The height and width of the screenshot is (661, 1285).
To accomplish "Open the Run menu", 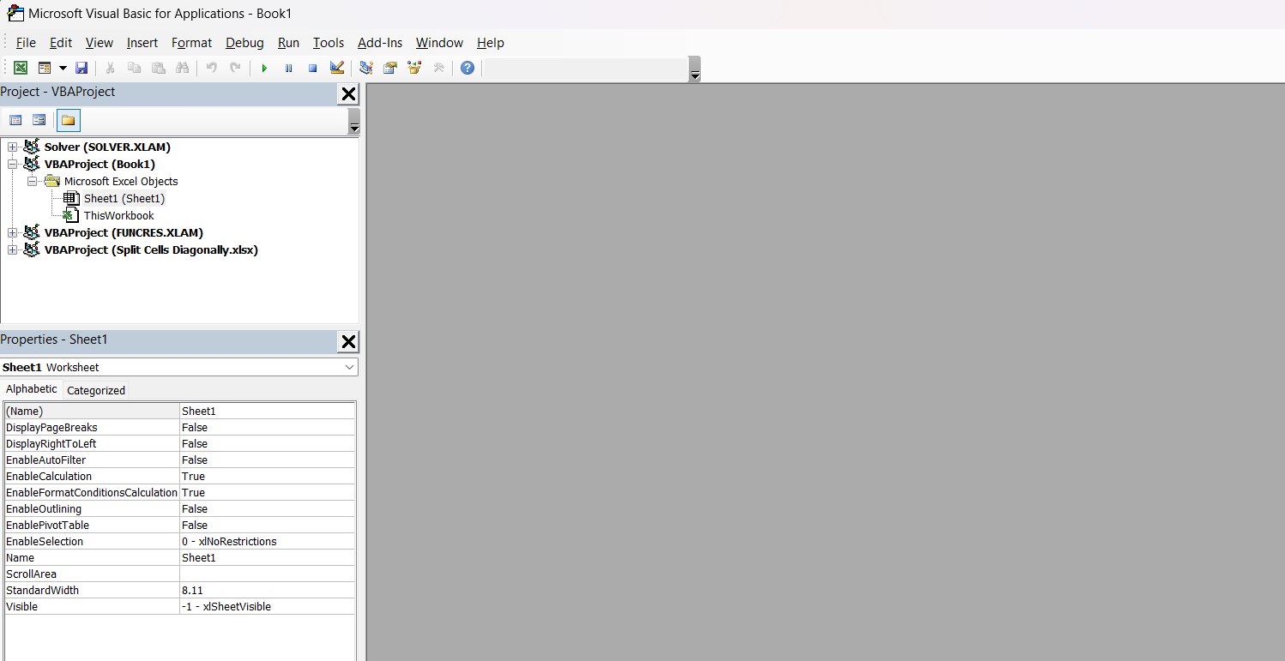I will point(289,43).
